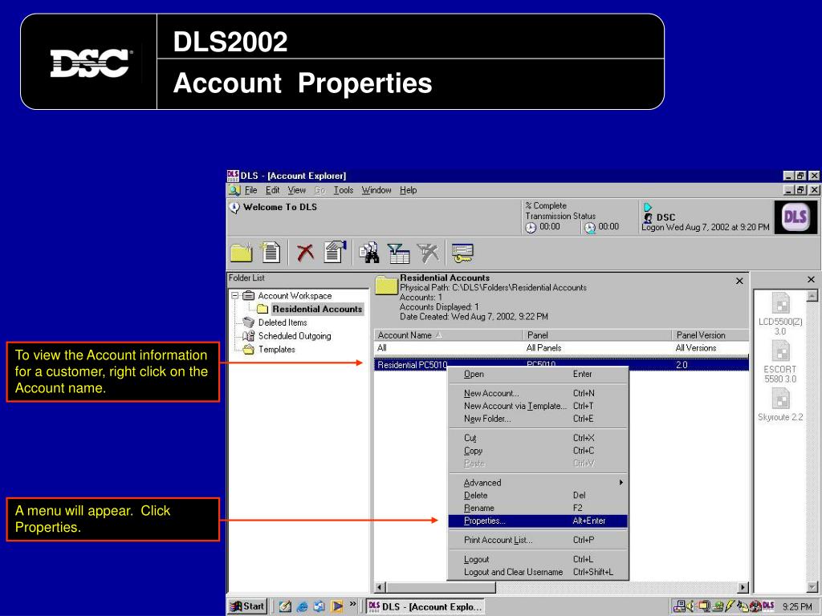The height and width of the screenshot is (616, 822).
Task: Open the Edit menu
Action: point(273,190)
